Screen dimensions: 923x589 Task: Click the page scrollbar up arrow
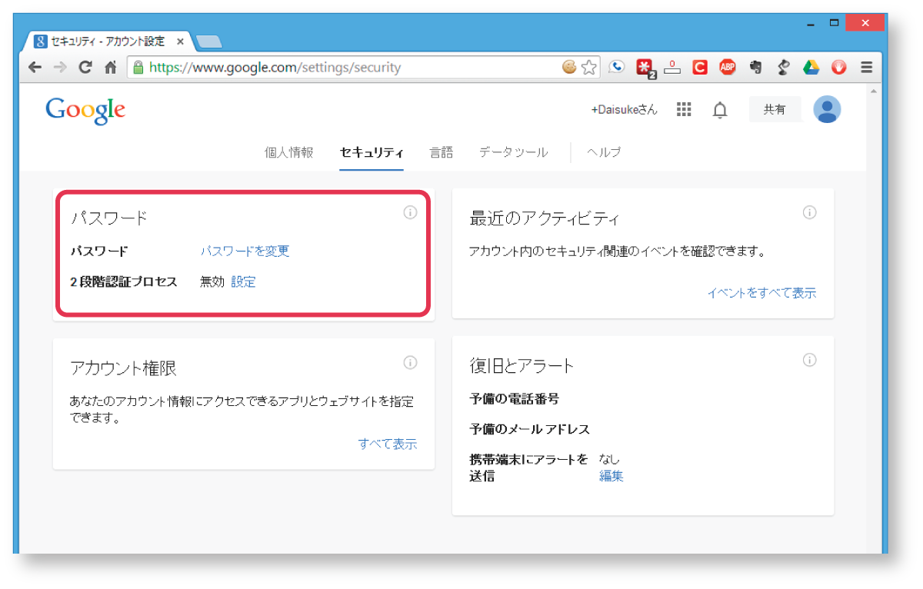pyautogui.click(x=873, y=91)
